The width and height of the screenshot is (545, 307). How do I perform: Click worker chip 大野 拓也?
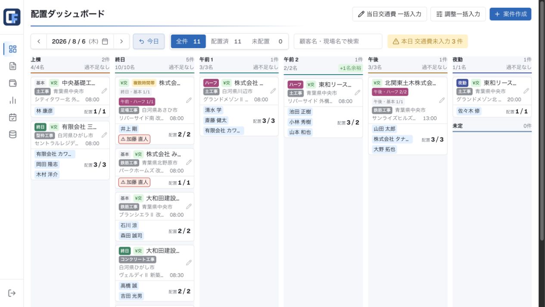(x=385, y=149)
